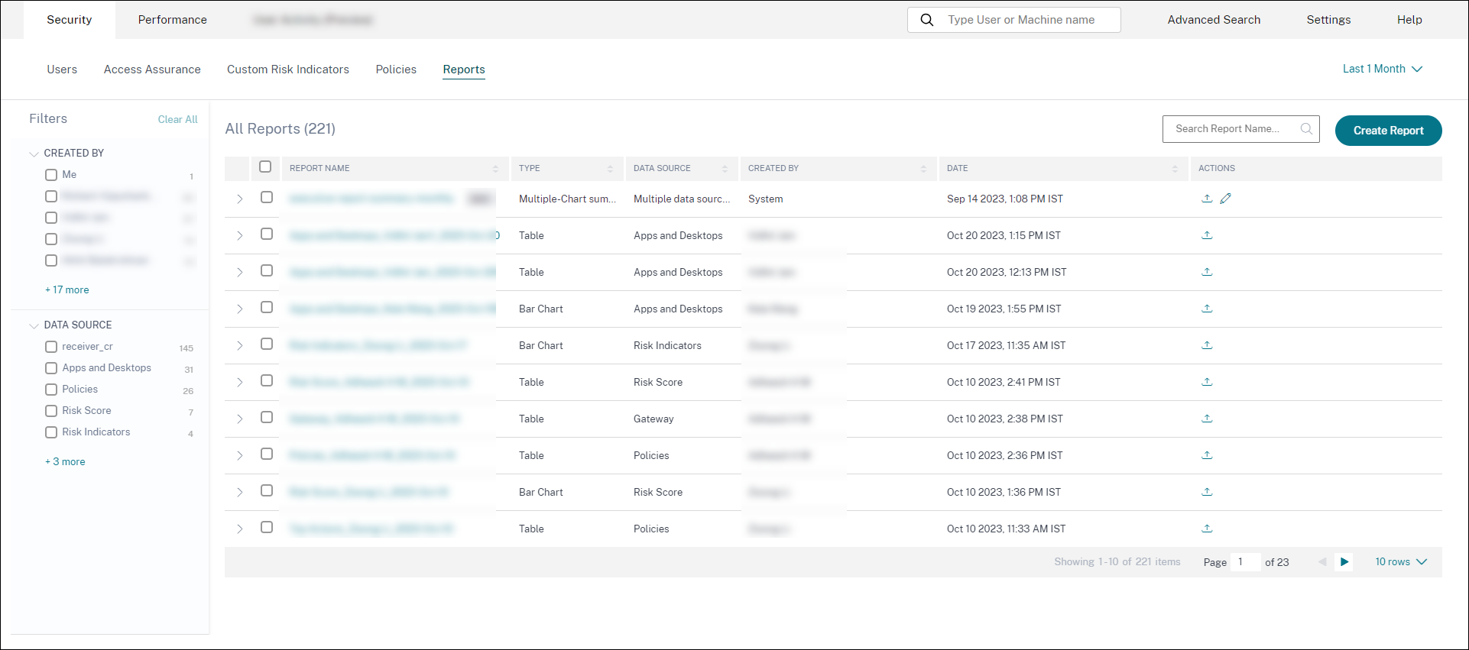Click the Clear All filters link

coord(177,120)
